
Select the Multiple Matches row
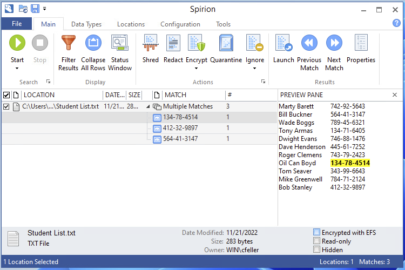[188, 106]
